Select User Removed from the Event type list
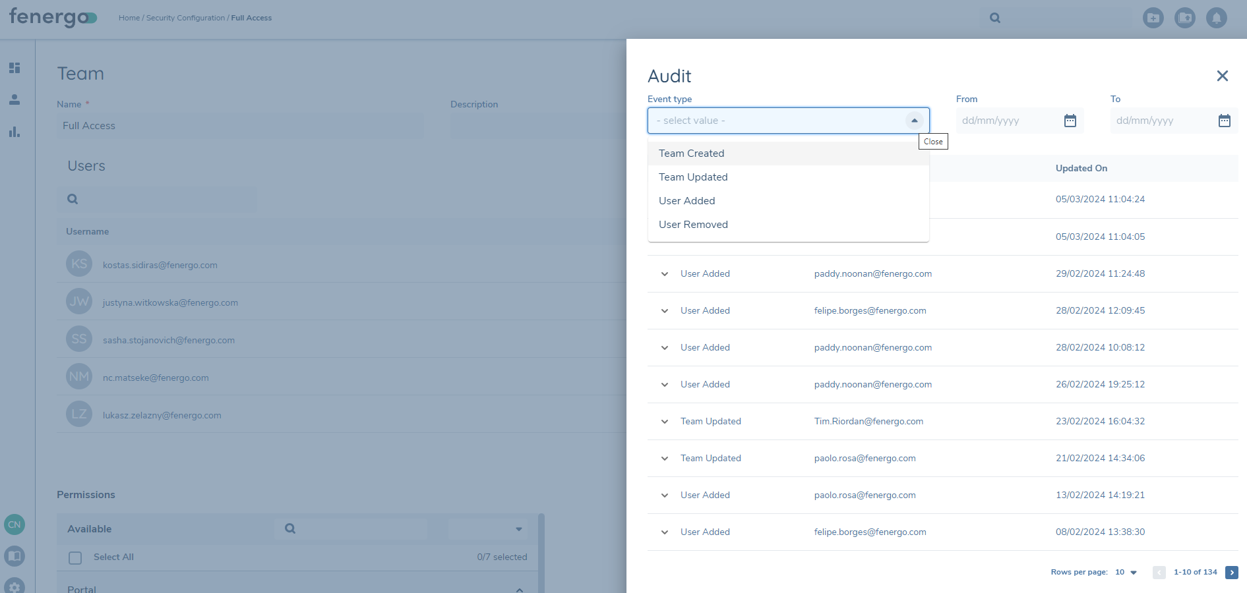The image size is (1247, 593). [x=693, y=224]
